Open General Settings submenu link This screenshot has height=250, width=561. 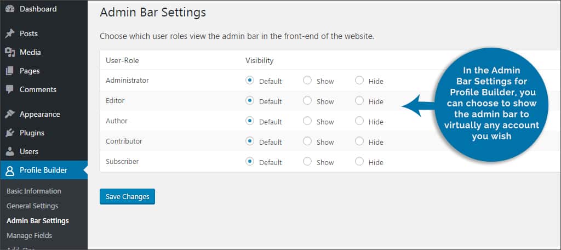[x=32, y=206]
